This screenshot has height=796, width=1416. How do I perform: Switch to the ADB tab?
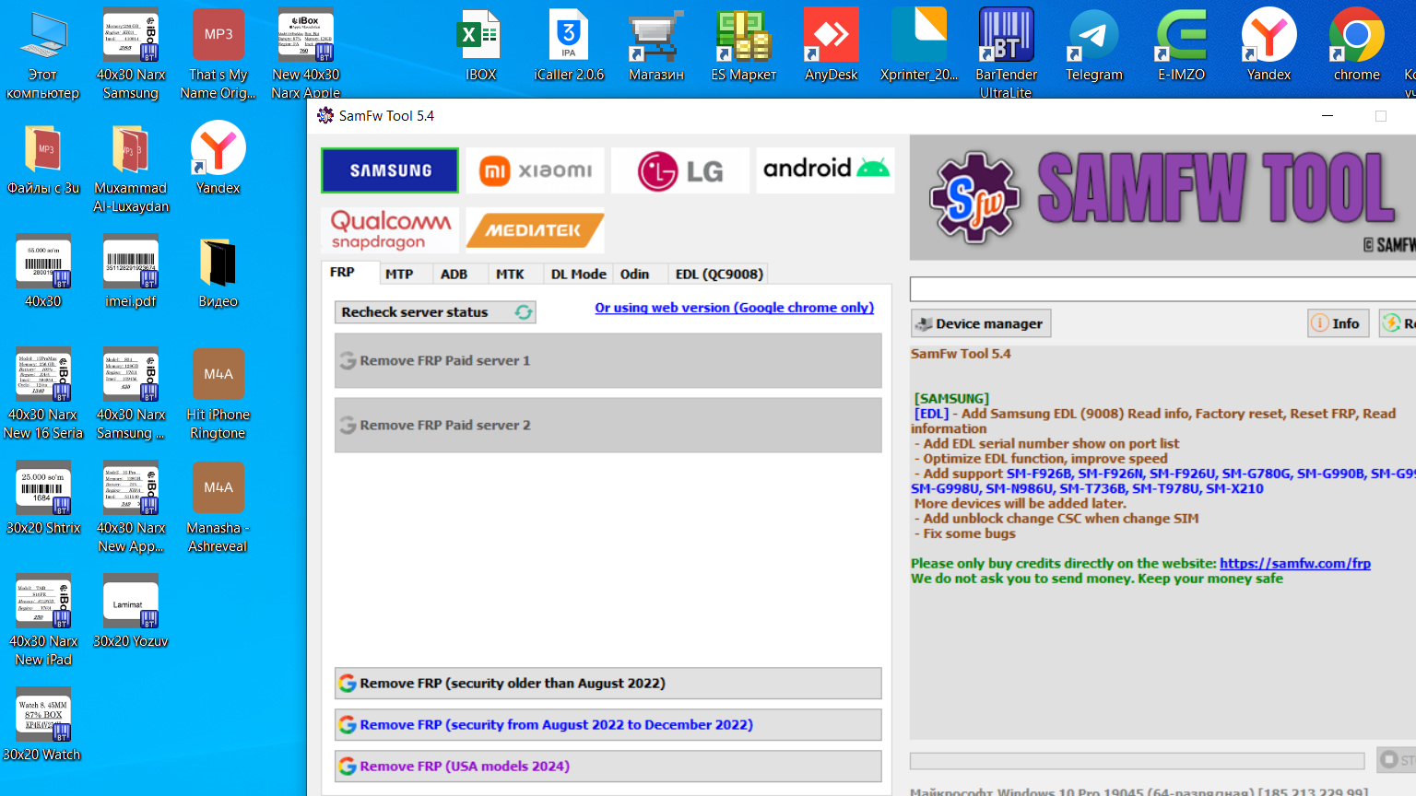454,274
